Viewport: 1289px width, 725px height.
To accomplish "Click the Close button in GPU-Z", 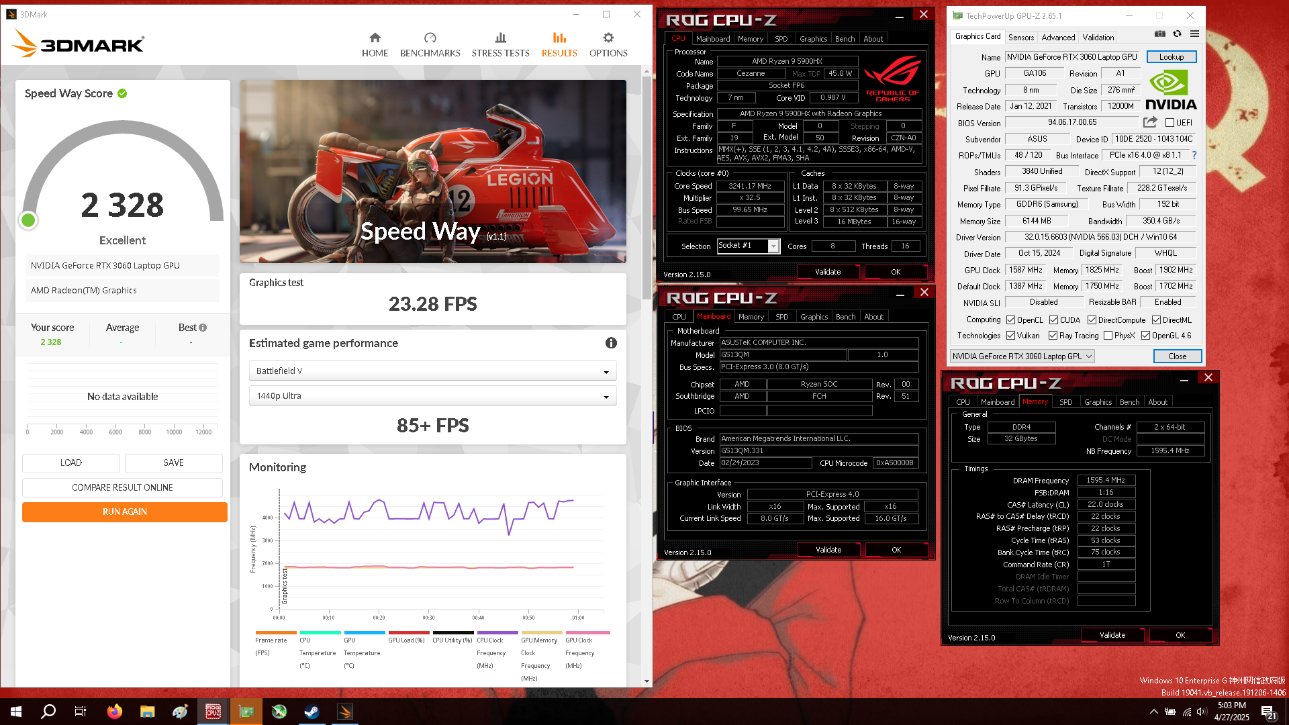I will point(1177,356).
